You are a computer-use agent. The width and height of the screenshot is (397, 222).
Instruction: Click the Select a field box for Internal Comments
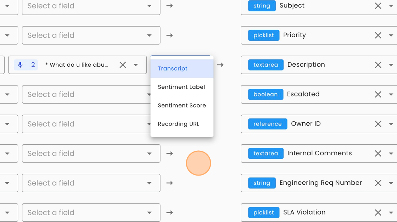click(x=91, y=153)
